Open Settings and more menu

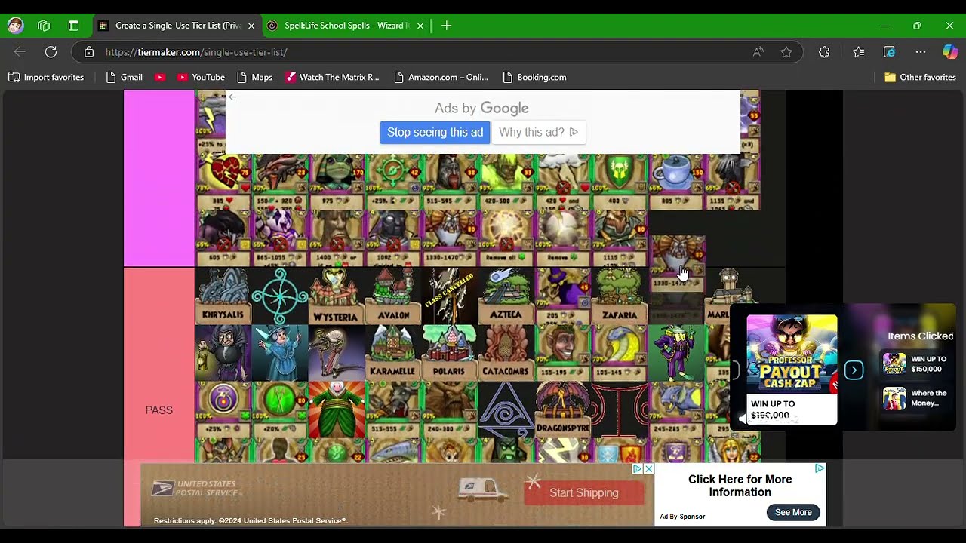tap(921, 52)
